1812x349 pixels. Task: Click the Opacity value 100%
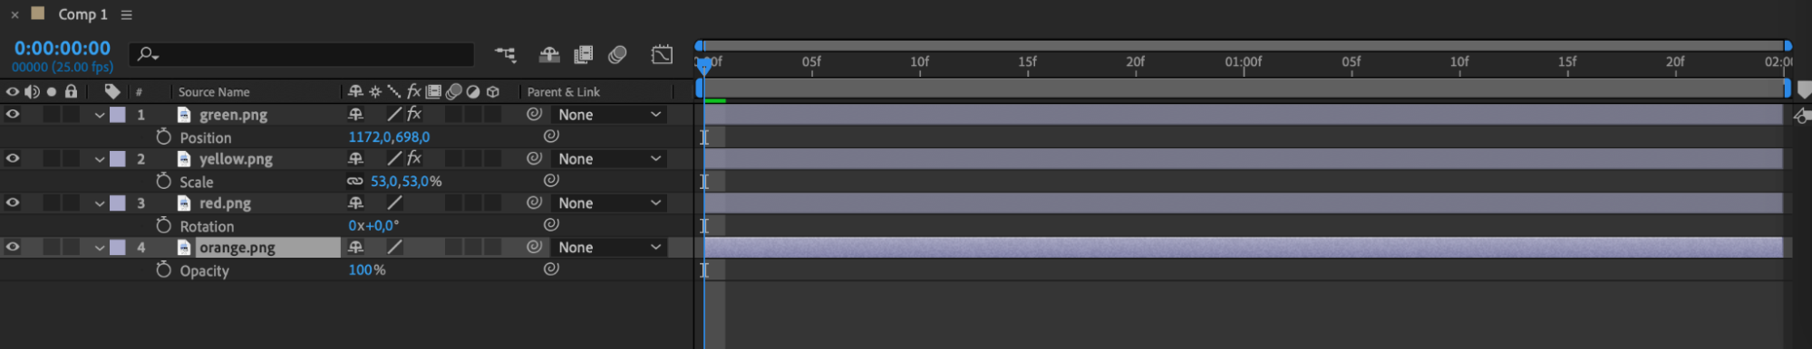(x=367, y=269)
